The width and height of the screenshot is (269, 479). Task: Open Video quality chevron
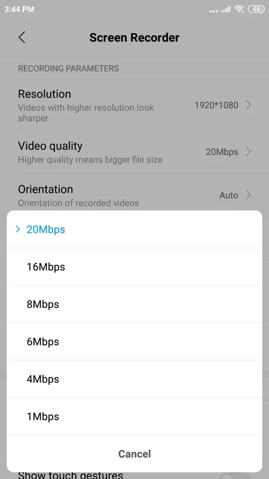point(249,151)
